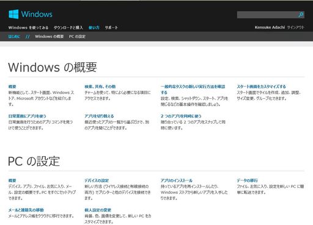Open the '検索、共有、その他' link

tap(100, 87)
